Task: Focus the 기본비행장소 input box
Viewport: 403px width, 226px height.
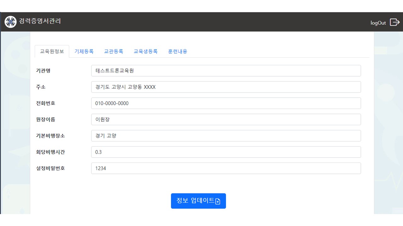Action: pos(226,136)
